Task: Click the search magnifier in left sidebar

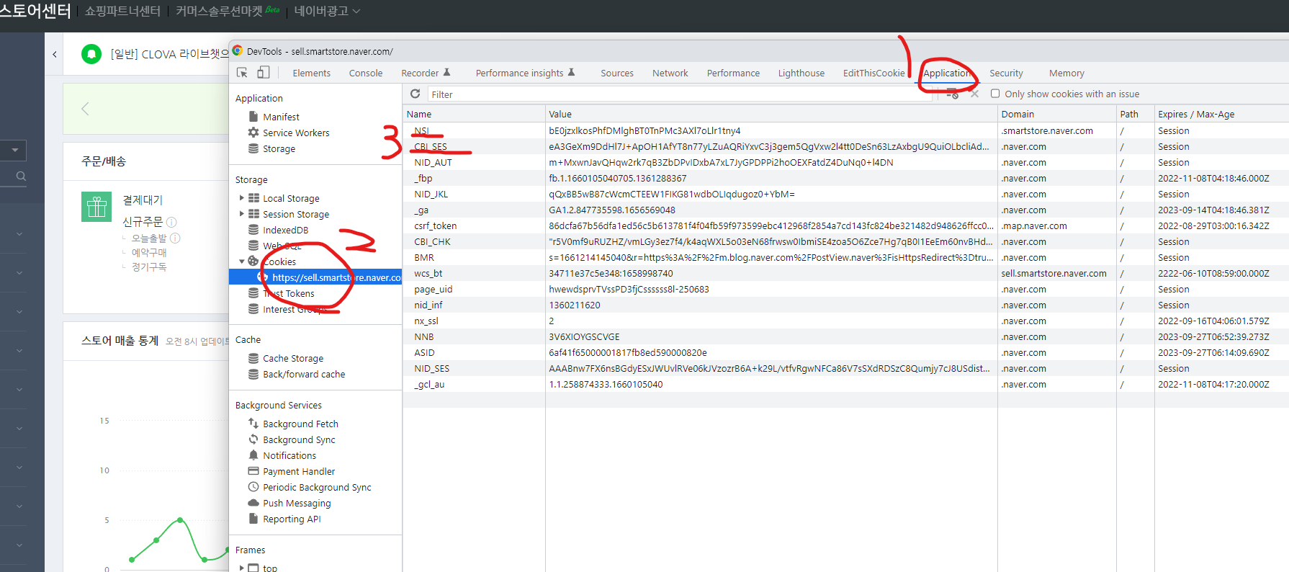Action: point(21,176)
